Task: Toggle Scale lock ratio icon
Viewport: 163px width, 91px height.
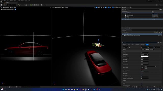Action: [x=129, y=48]
